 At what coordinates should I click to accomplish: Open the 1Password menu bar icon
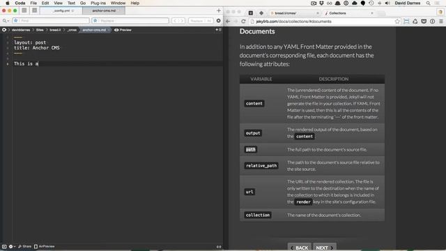click(346, 3)
